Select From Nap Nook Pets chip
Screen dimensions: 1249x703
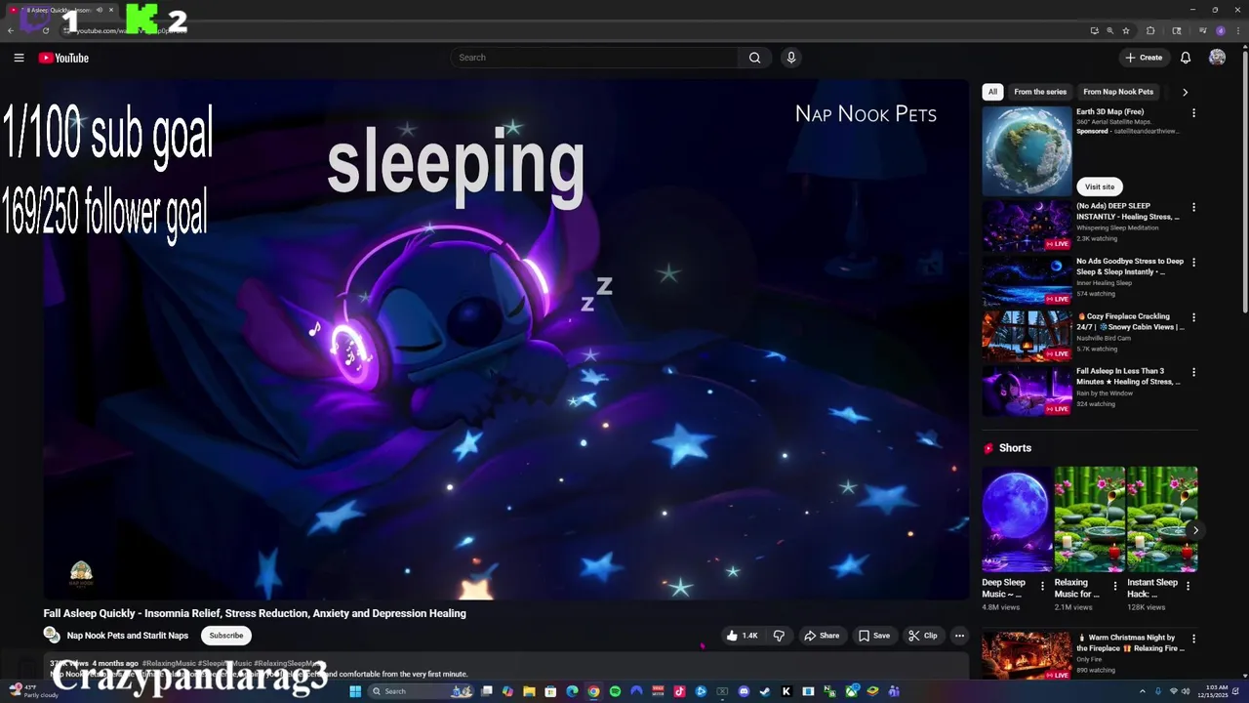pos(1118,92)
